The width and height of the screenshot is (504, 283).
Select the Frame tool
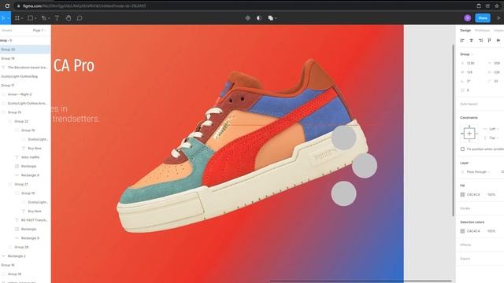pyautogui.click(x=17, y=18)
